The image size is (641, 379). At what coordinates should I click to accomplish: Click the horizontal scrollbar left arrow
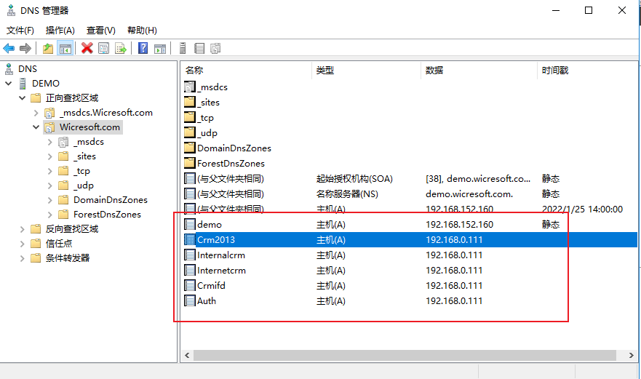(x=187, y=355)
